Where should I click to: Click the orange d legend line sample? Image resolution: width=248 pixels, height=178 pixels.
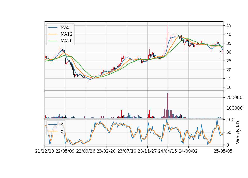53,131
